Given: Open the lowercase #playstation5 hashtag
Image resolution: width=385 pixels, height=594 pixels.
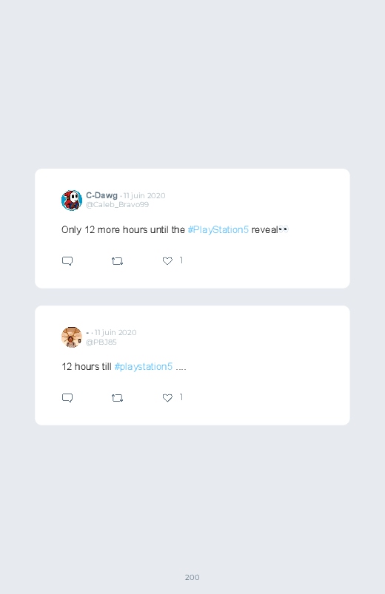Looking at the screenshot, I should click(144, 366).
